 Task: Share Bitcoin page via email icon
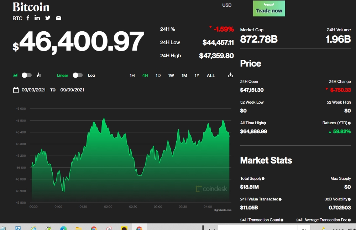click(x=58, y=18)
